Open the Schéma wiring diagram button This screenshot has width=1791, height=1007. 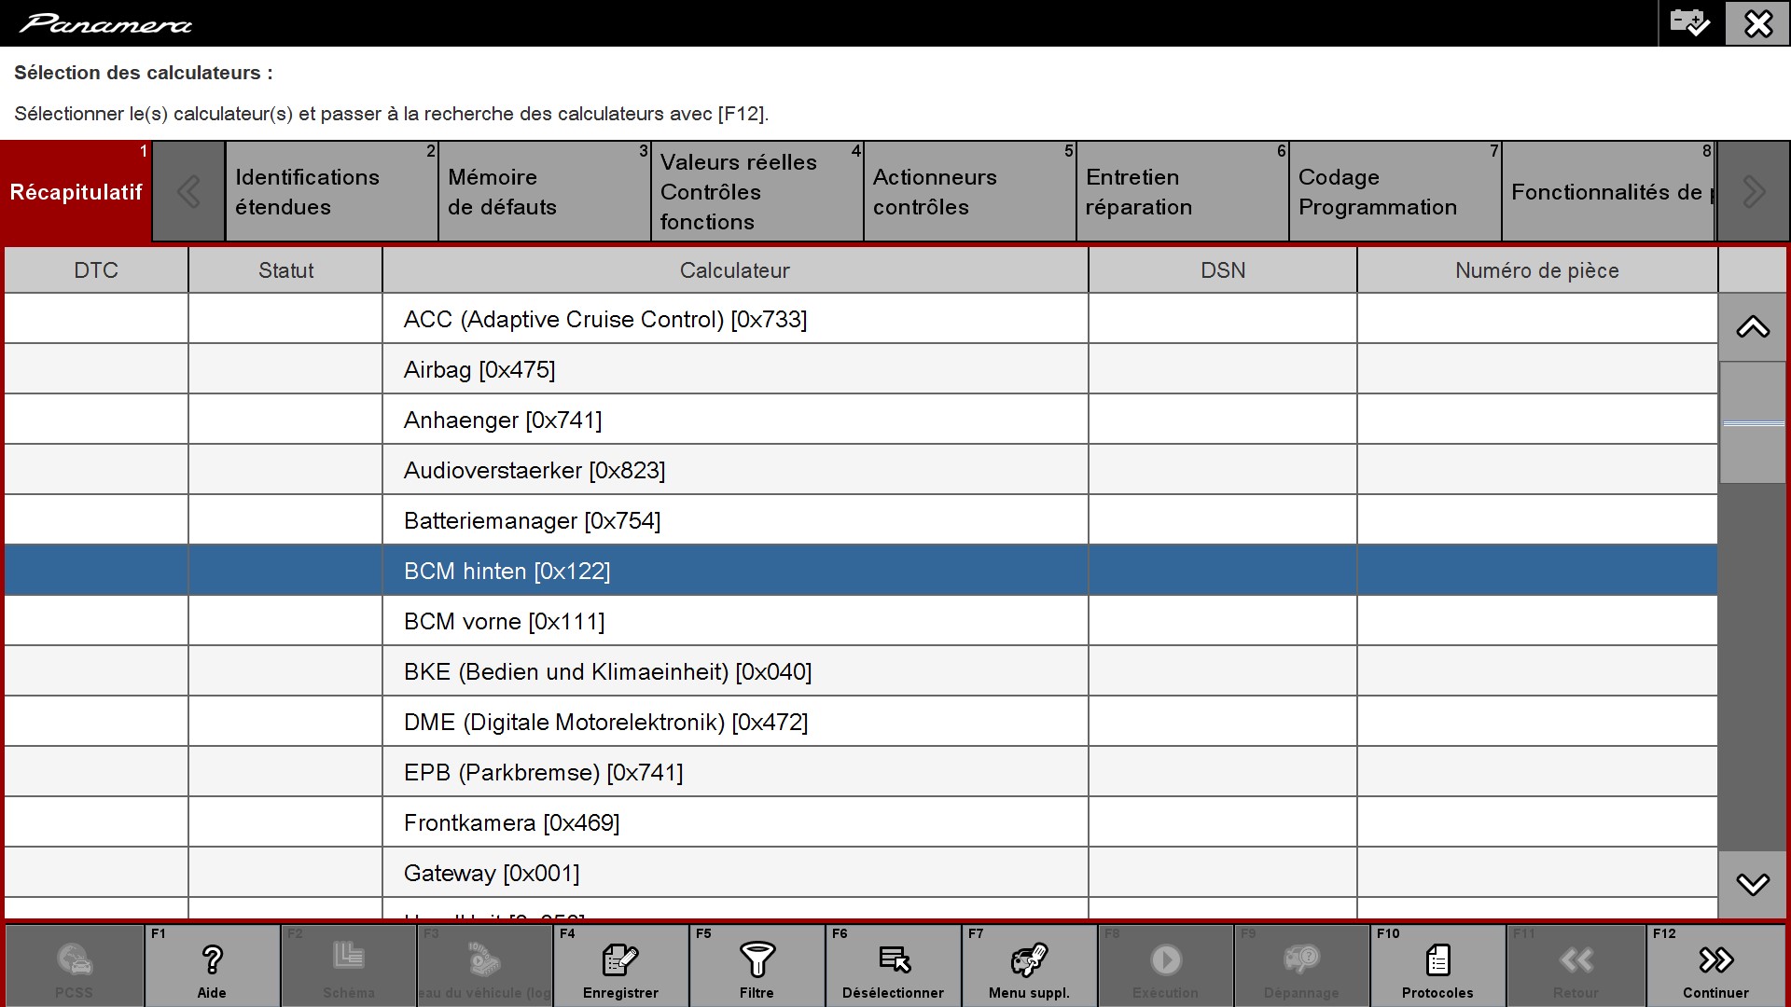(349, 965)
